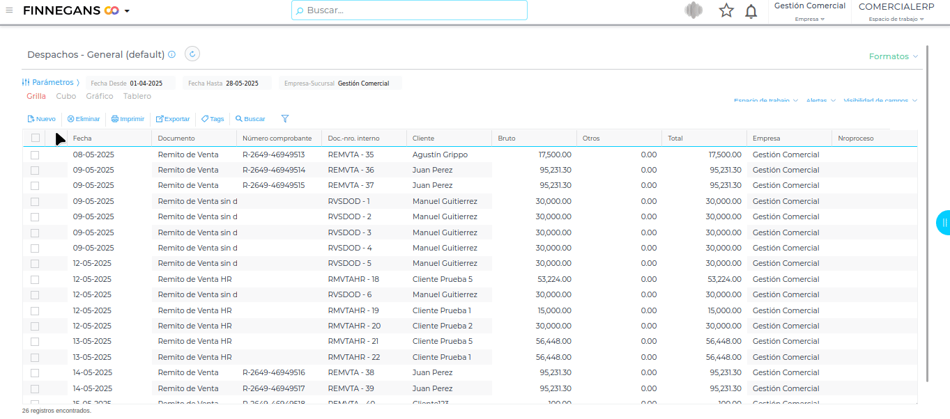Open the filter funnel icon
Viewport: 950px width, 419px height.
[284, 119]
